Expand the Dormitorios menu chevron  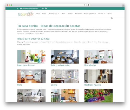point(58,14)
